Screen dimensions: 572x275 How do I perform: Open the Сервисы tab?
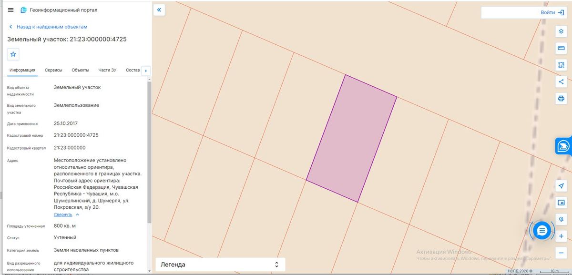tap(53, 70)
